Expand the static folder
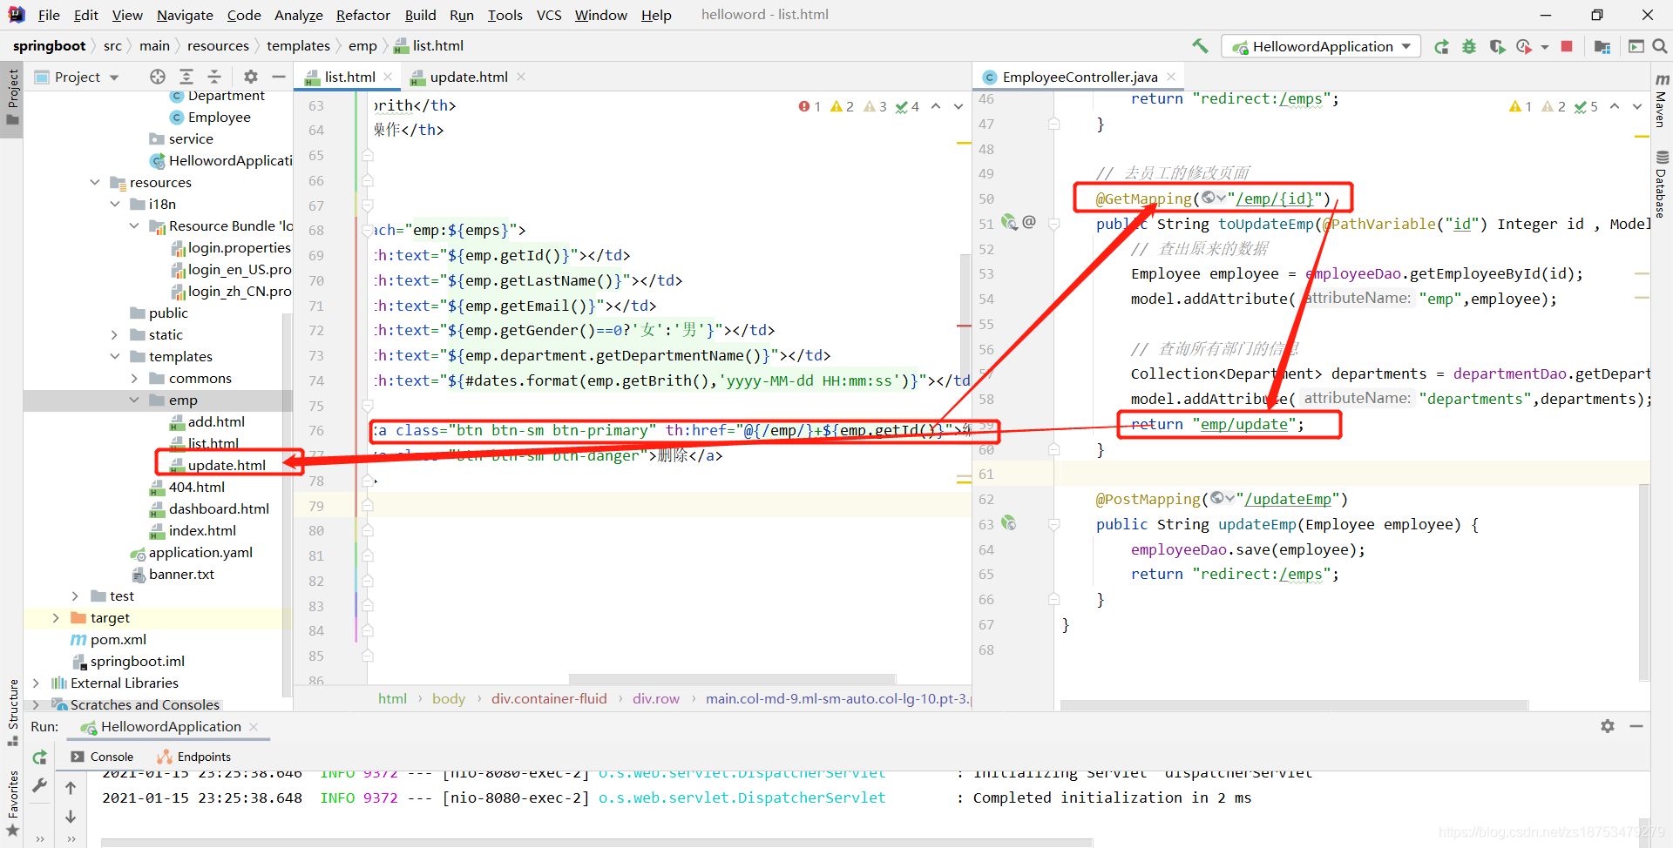The width and height of the screenshot is (1673, 848). pyautogui.click(x=115, y=334)
